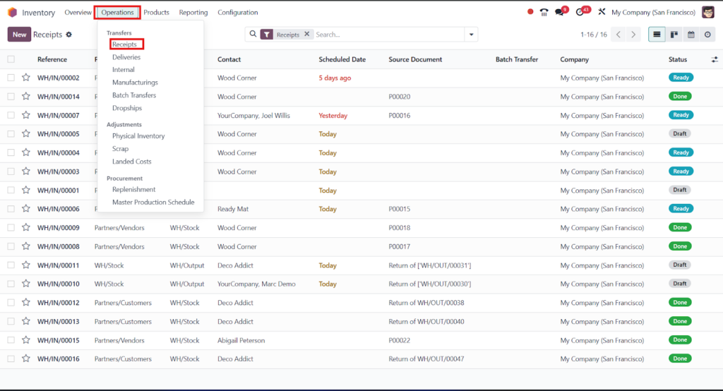The width and height of the screenshot is (723, 391).
Task: Close the Operations dropdown menu
Action: [117, 13]
